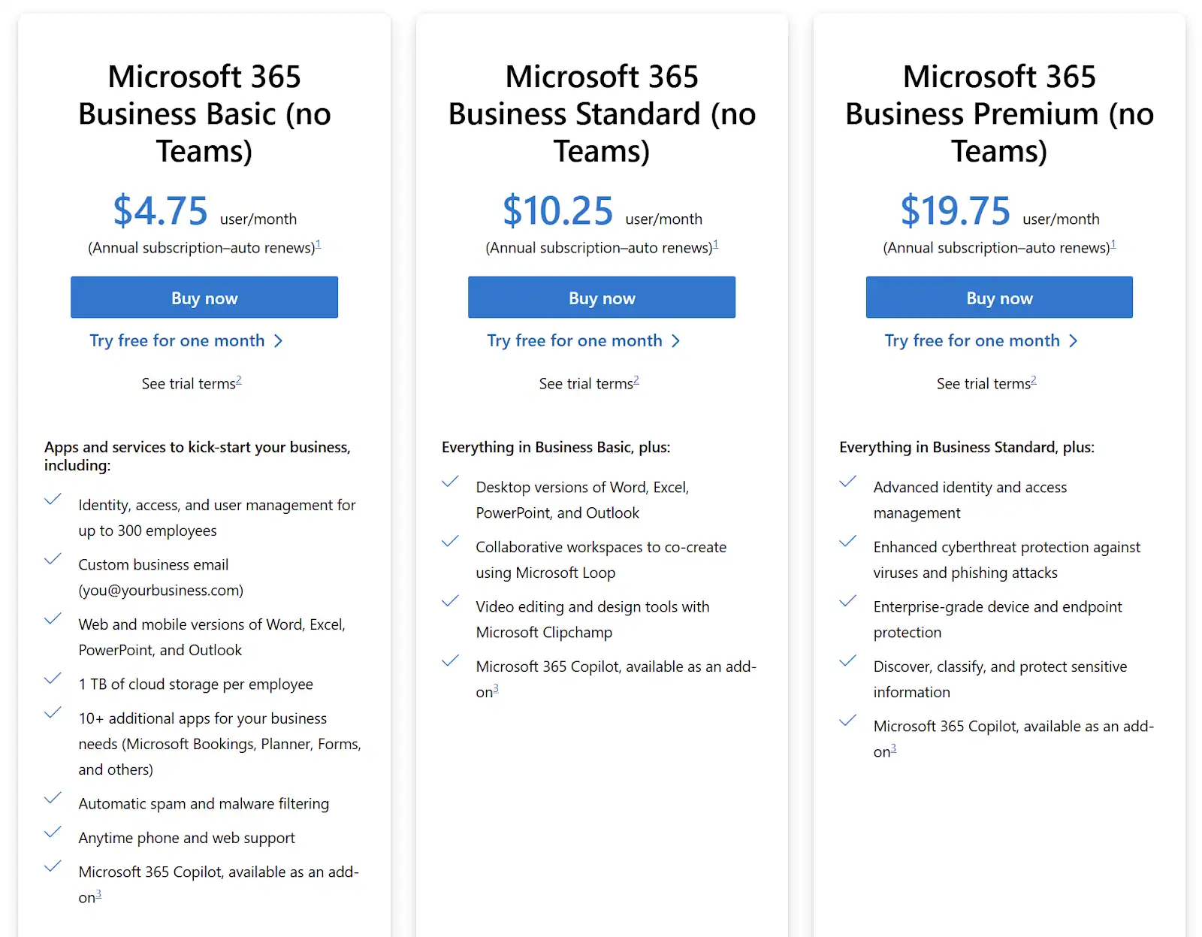
Task: Click Buy now for Business Premium
Action: point(999,298)
